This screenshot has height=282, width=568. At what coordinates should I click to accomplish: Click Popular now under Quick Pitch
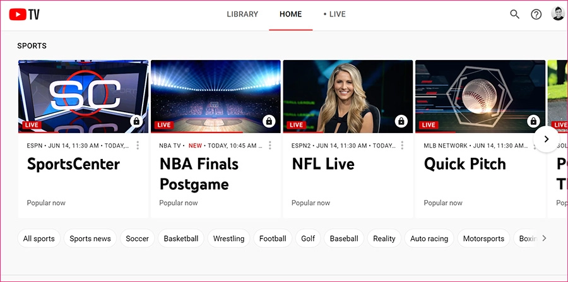443,203
